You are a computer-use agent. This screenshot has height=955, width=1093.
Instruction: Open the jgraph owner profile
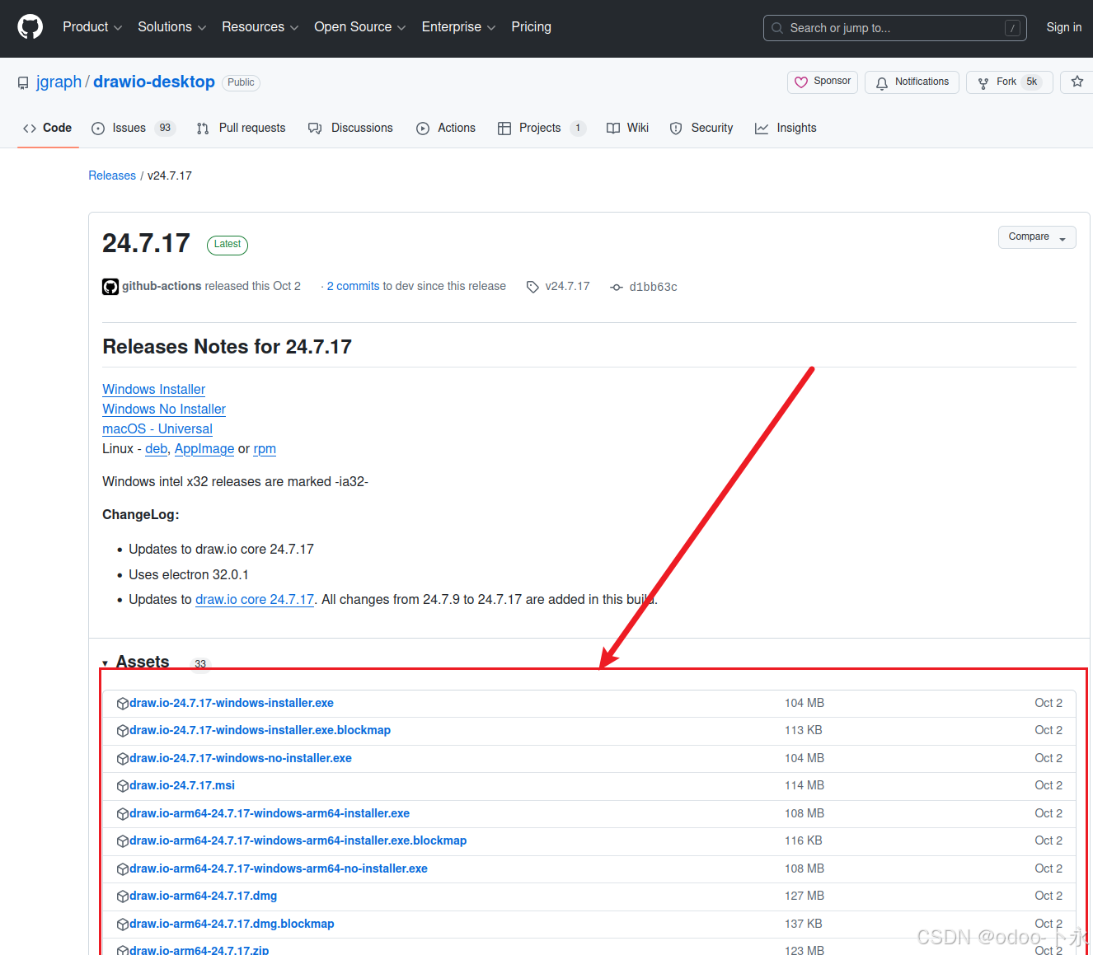click(x=59, y=82)
